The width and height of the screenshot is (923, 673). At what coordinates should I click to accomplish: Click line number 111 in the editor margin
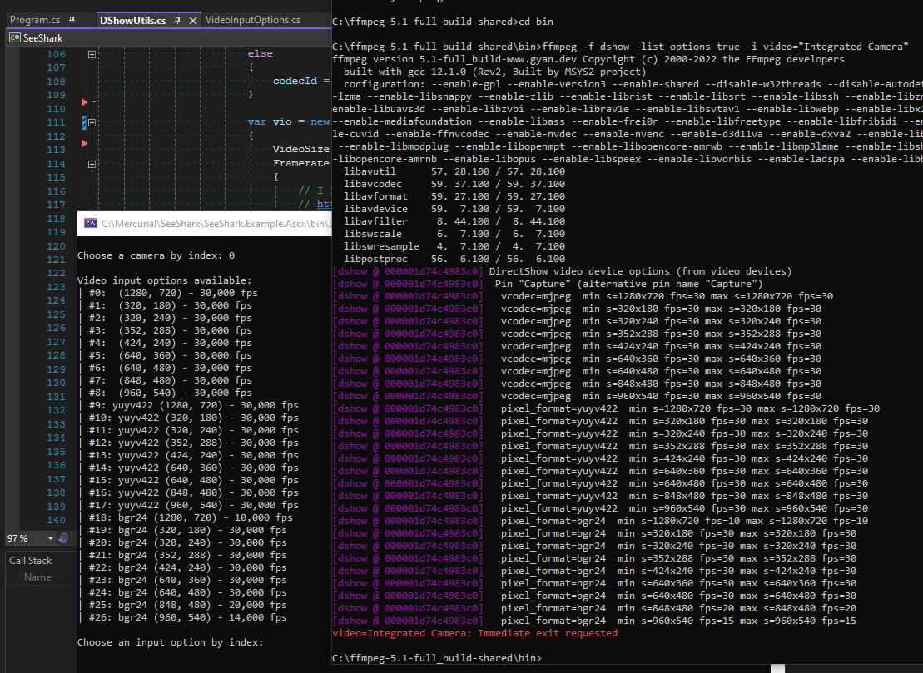(57, 122)
